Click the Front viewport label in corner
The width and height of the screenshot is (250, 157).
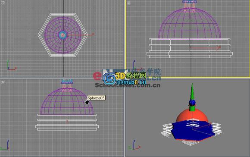click(129, 3)
